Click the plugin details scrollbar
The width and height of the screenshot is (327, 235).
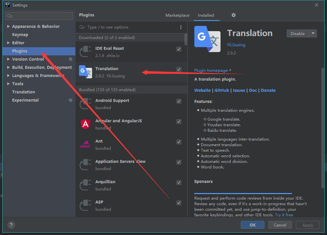323,127
